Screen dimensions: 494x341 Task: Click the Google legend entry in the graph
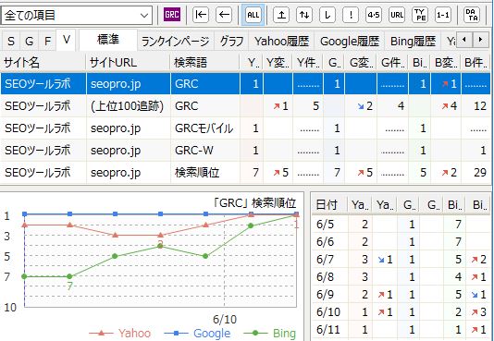click(x=197, y=333)
